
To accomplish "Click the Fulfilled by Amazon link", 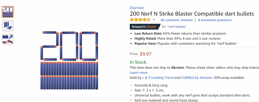I will click(197, 77).
